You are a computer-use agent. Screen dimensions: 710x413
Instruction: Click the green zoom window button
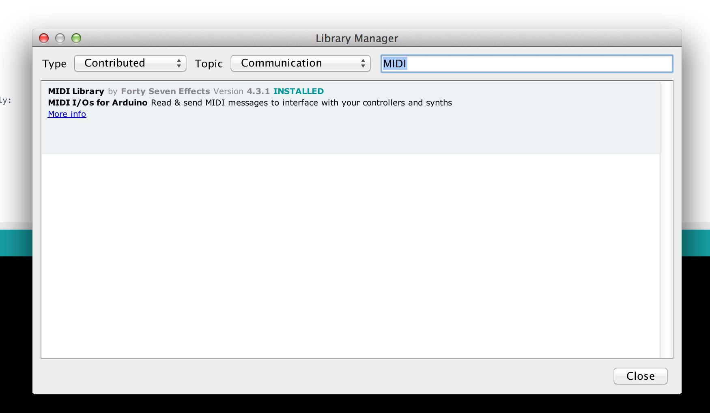tap(76, 38)
